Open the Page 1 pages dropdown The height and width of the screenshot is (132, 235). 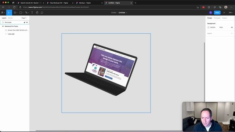[x=25, y=18]
